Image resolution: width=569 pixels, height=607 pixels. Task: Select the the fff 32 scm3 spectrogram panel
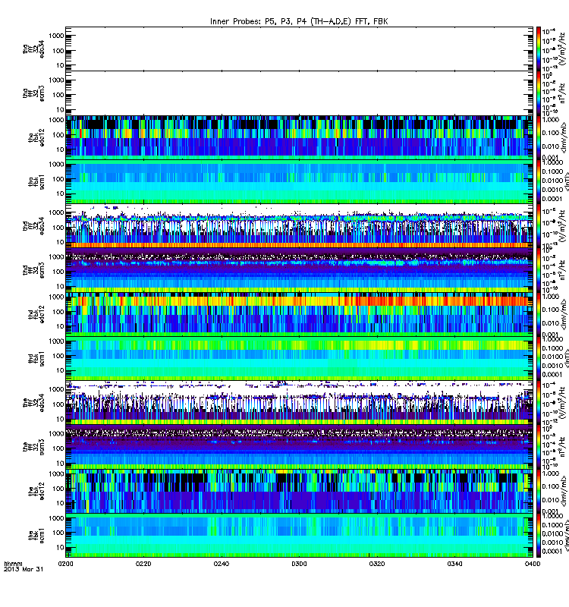pyautogui.click(x=299, y=447)
